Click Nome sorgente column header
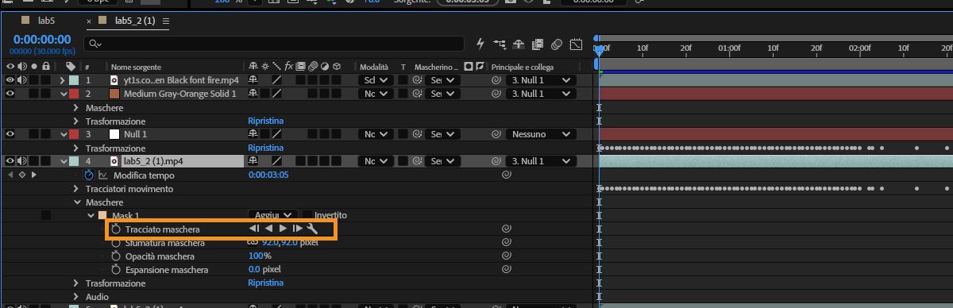Image resolution: width=953 pixels, height=308 pixels. click(136, 67)
